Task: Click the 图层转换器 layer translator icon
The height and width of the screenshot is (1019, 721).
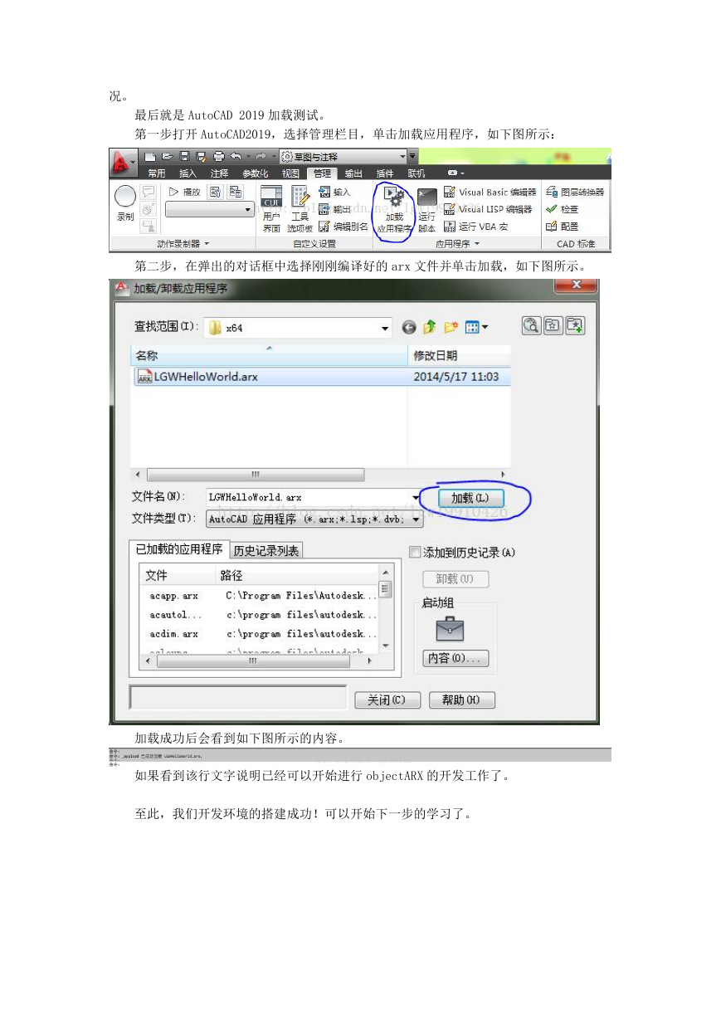Action: 552,192
